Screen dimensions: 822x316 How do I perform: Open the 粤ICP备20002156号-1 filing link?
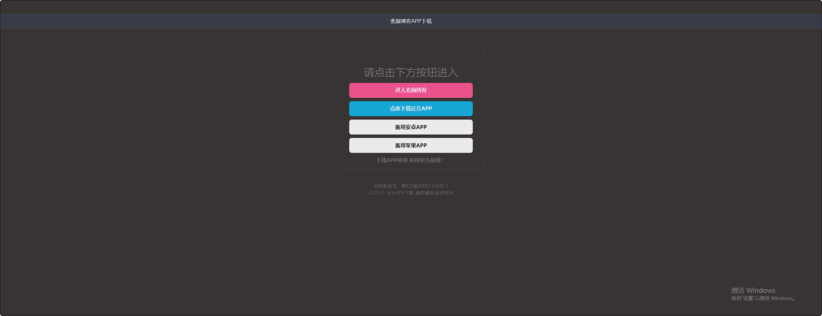point(424,186)
